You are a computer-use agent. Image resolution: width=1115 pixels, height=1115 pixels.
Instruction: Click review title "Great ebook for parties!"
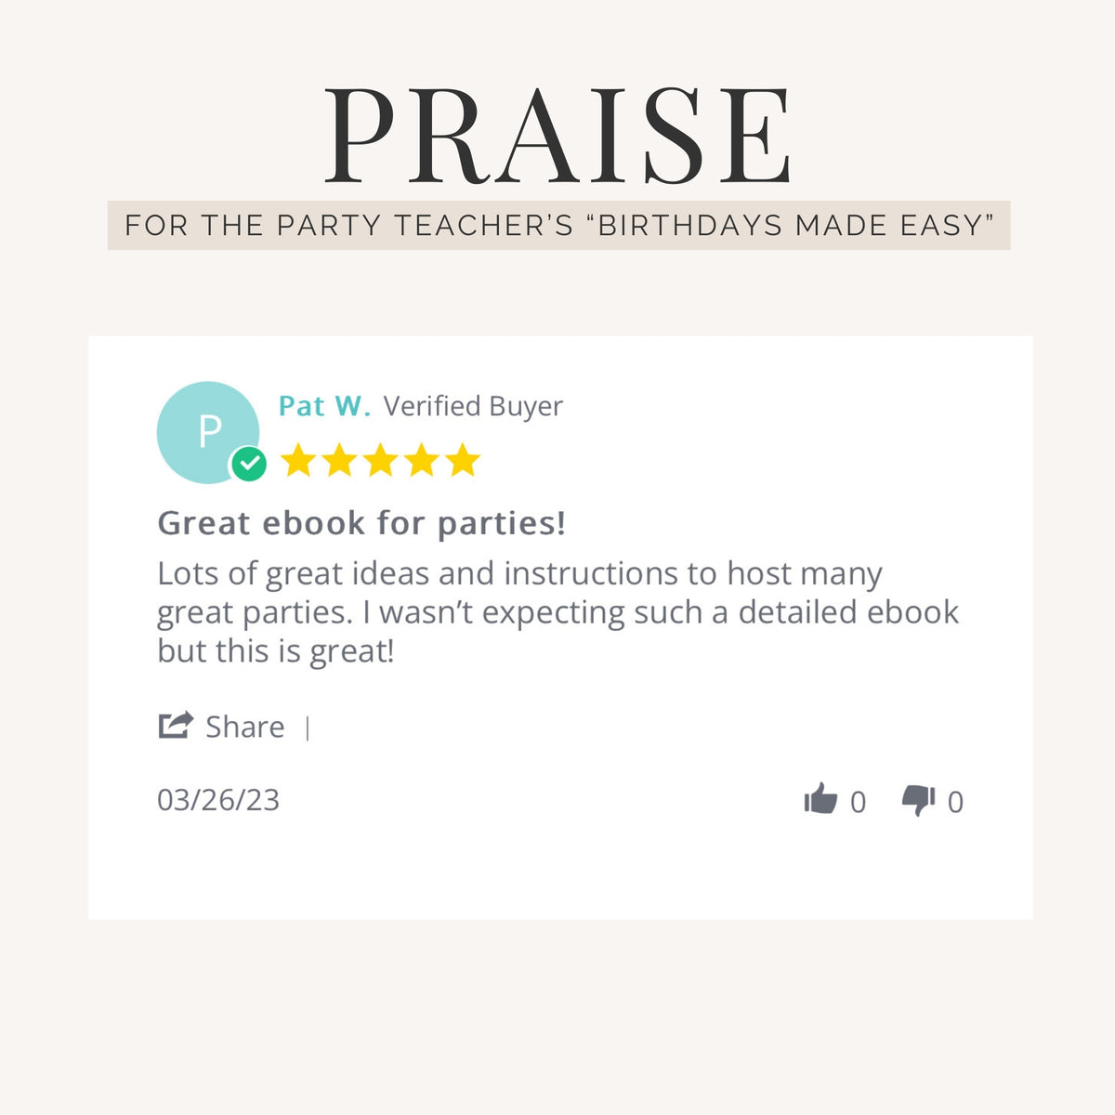pos(361,523)
